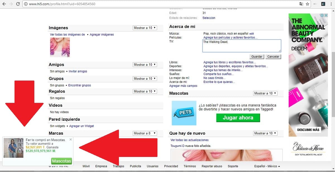Open the Privacidad footer link
The image size is (335, 172).
click(171, 166)
